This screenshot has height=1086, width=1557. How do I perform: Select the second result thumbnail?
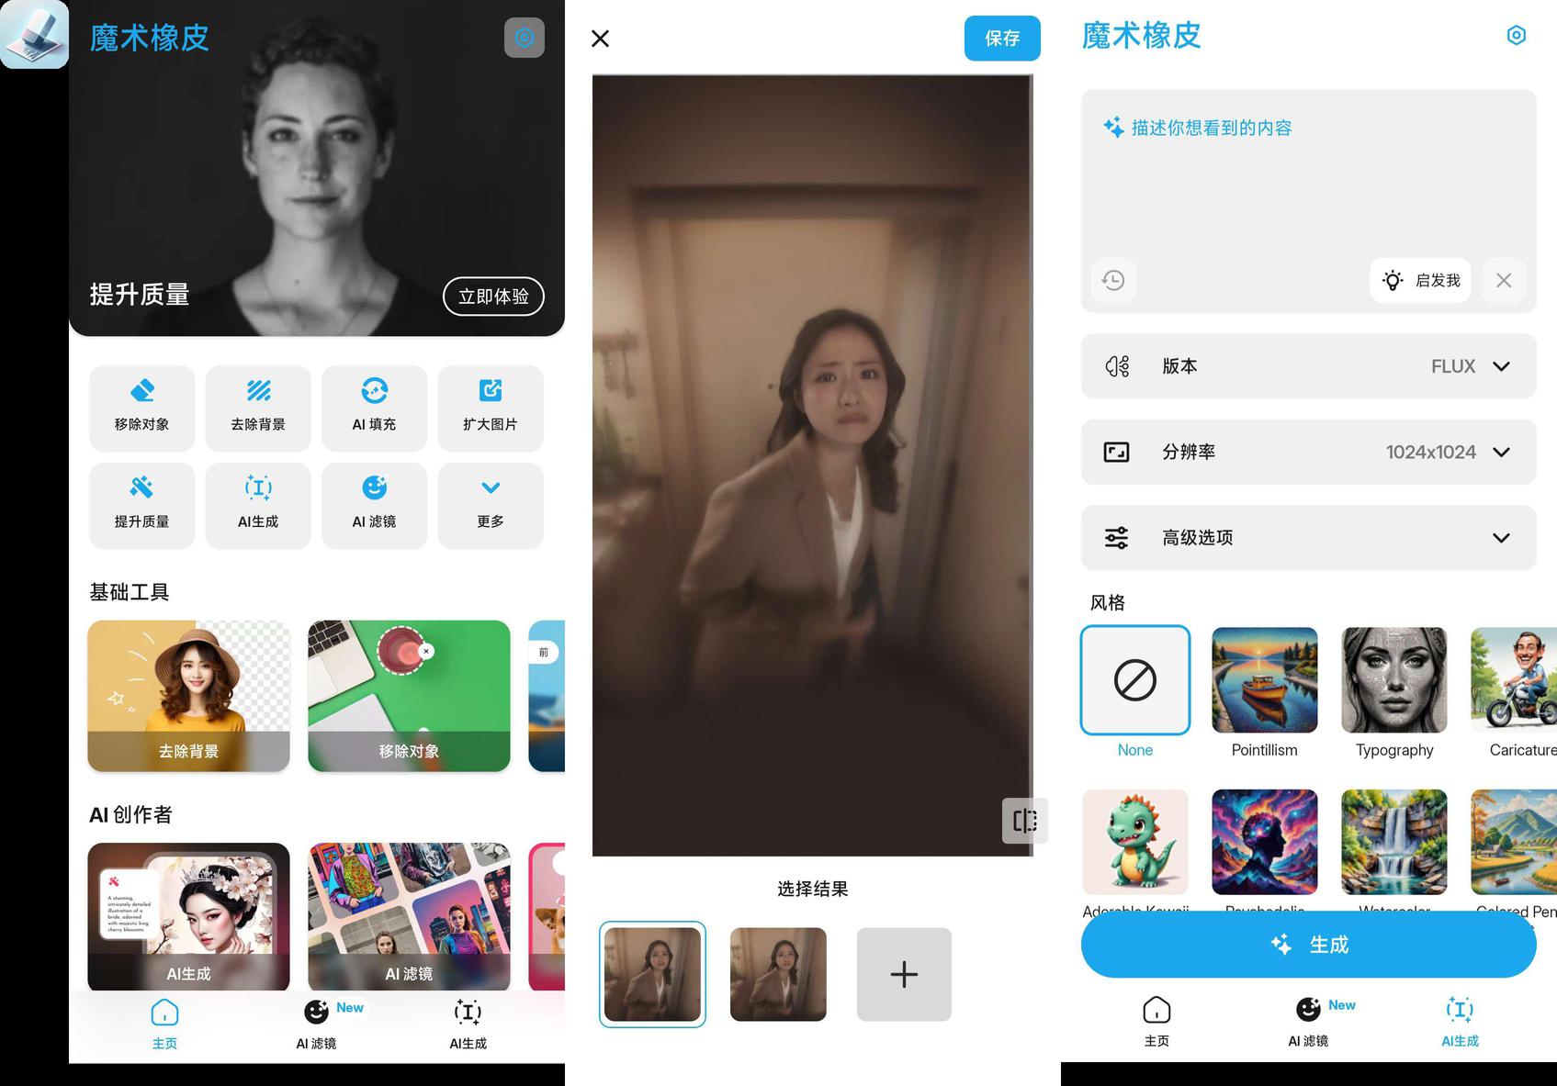click(x=778, y=974)
